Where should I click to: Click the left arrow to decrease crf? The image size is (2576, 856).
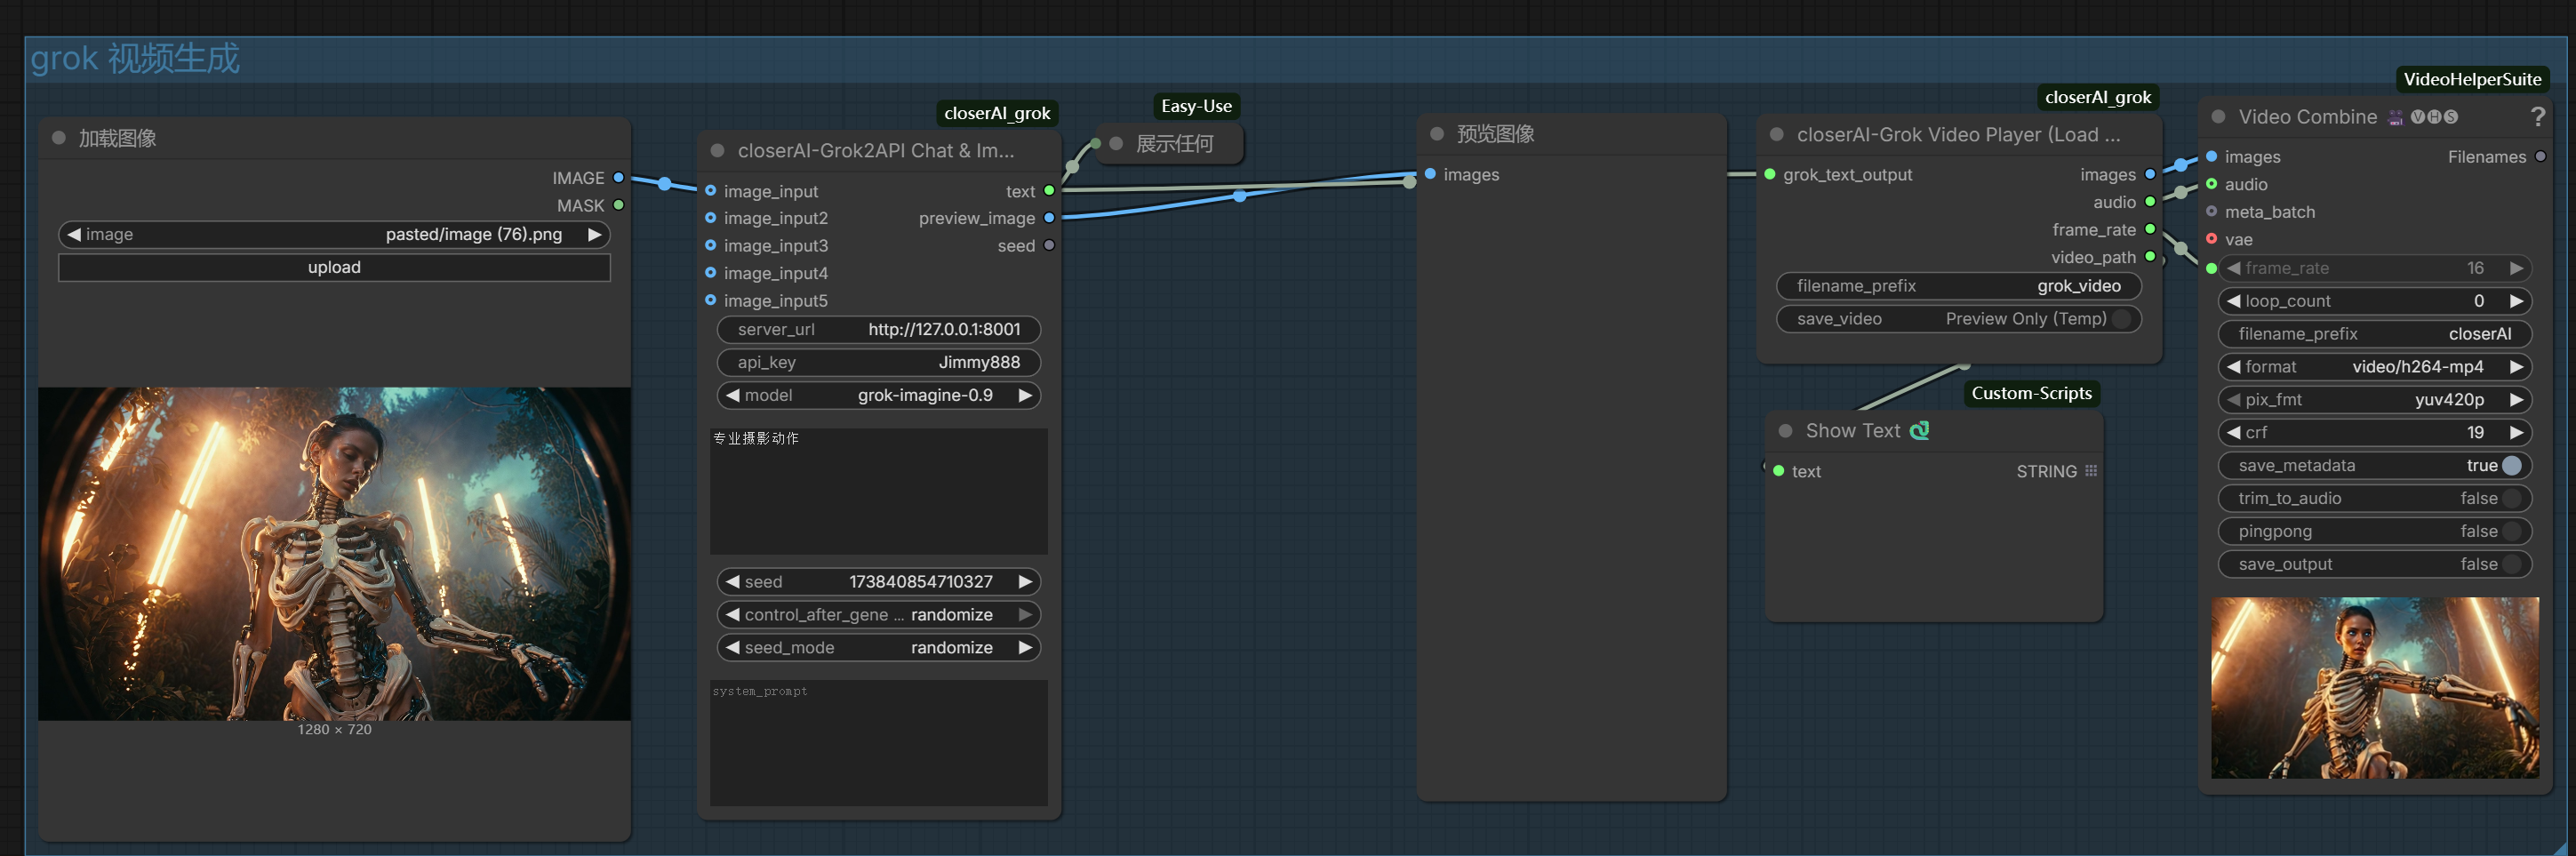point(2233,433)
